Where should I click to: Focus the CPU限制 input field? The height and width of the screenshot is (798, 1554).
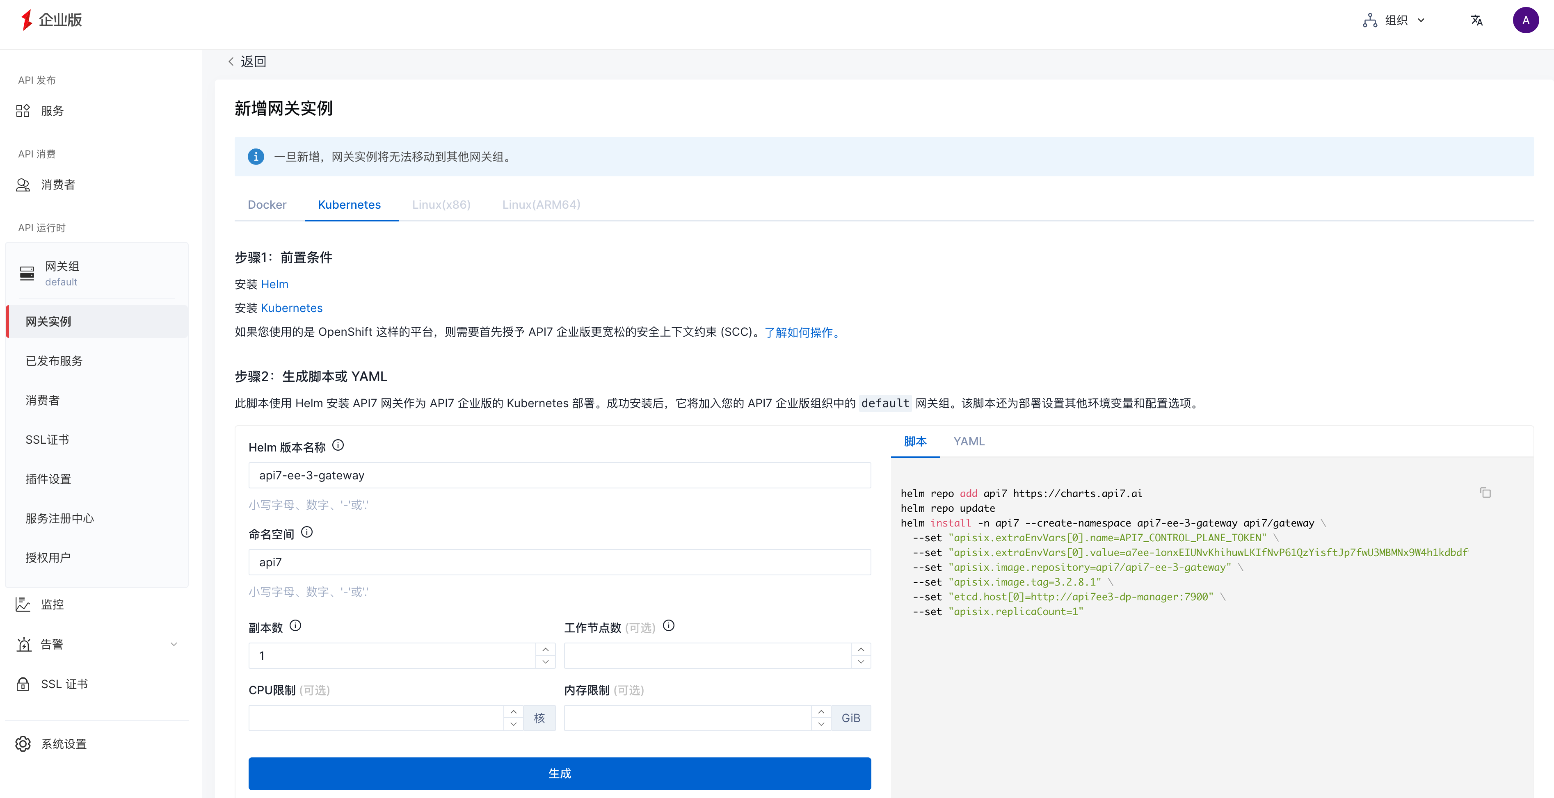[x=376, y=718]
